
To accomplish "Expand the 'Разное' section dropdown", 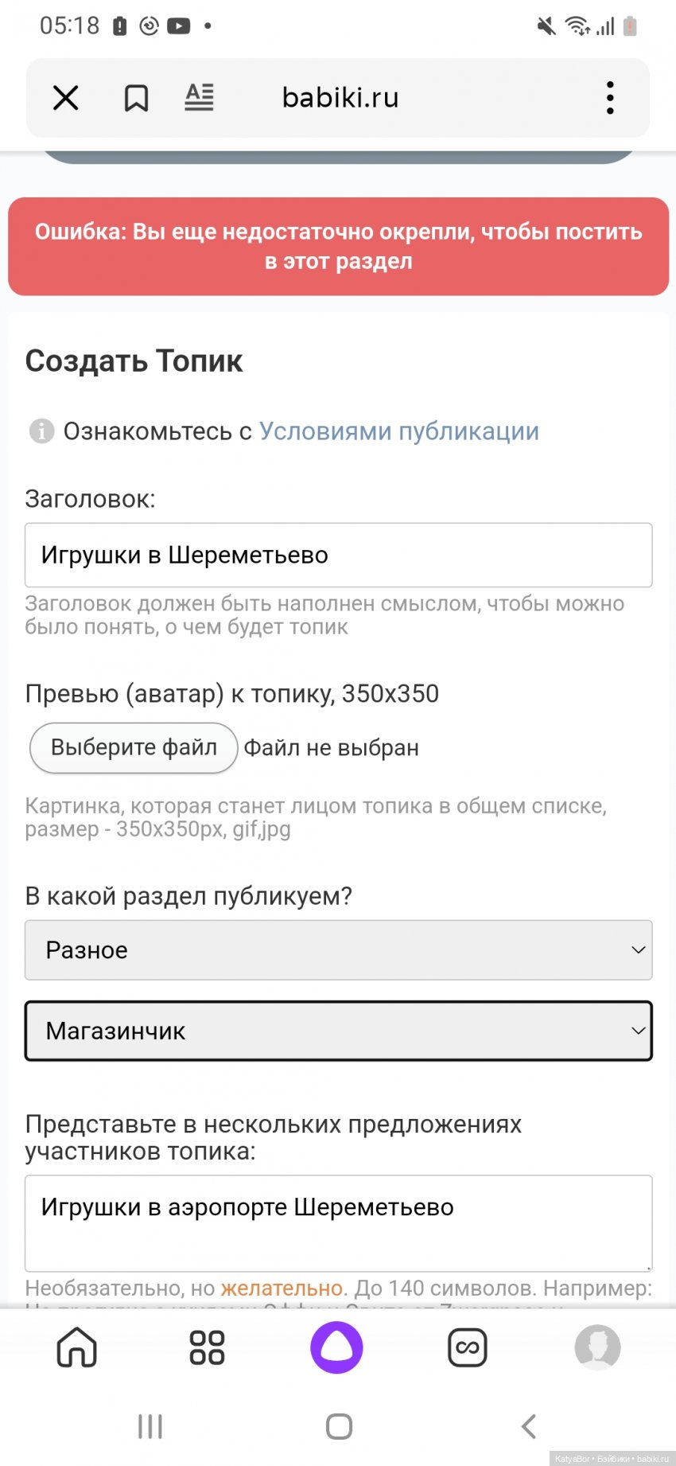I will pos(338,950).
